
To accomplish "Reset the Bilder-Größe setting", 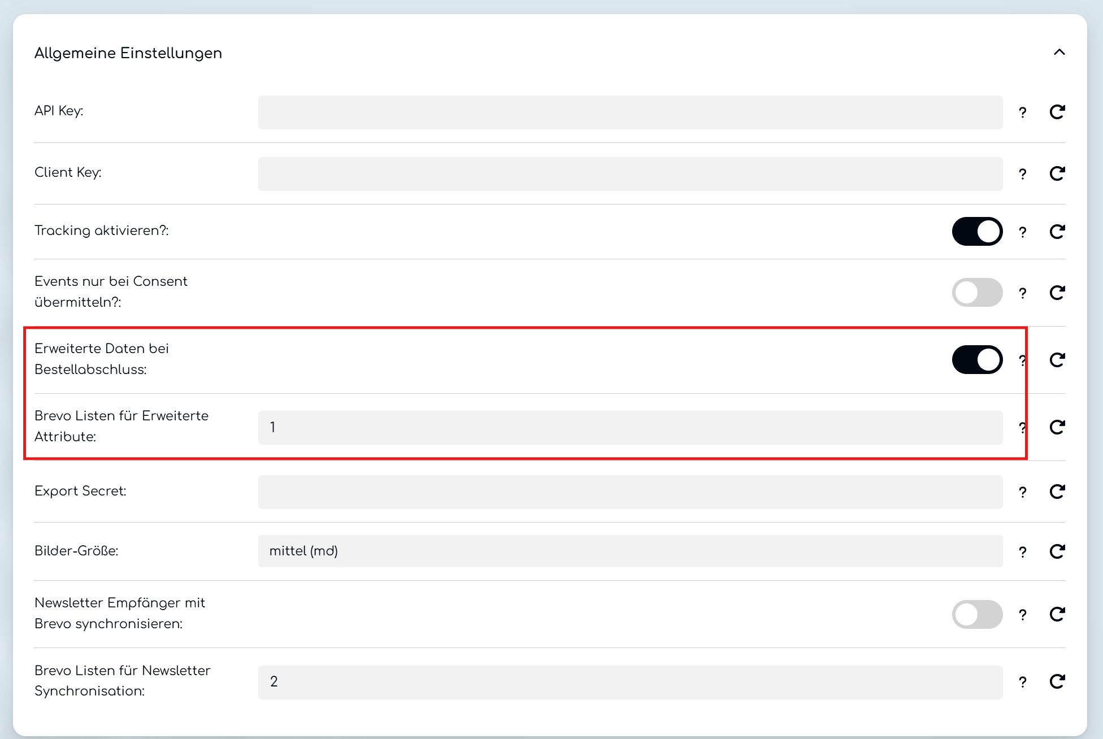I will click(1057, 551).
